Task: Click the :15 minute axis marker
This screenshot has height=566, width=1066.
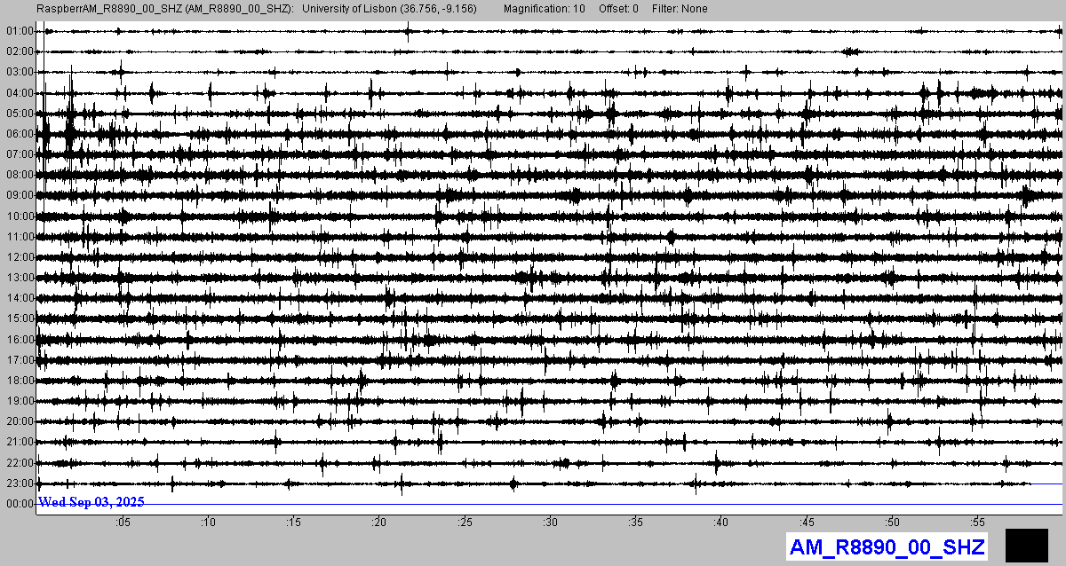Action: coord(293,523)
